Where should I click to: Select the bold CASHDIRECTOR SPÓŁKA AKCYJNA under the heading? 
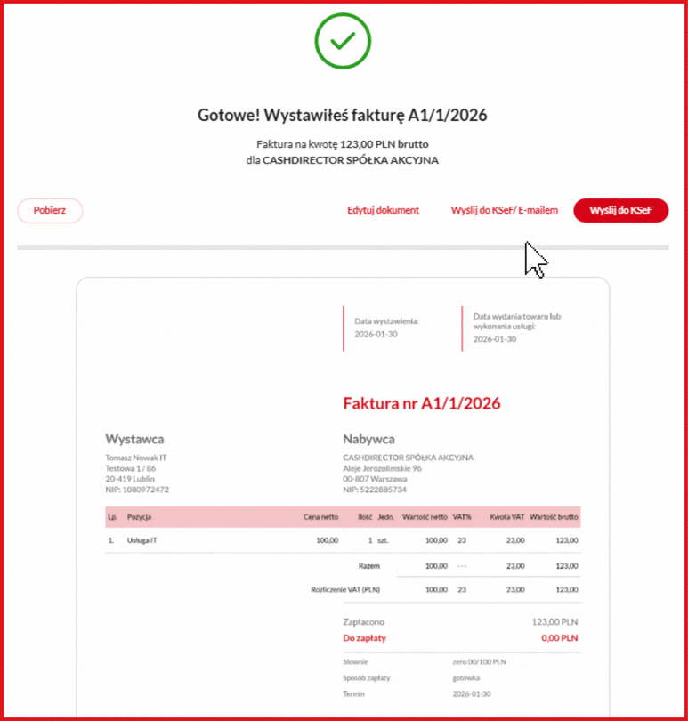(x=351, y=160)
